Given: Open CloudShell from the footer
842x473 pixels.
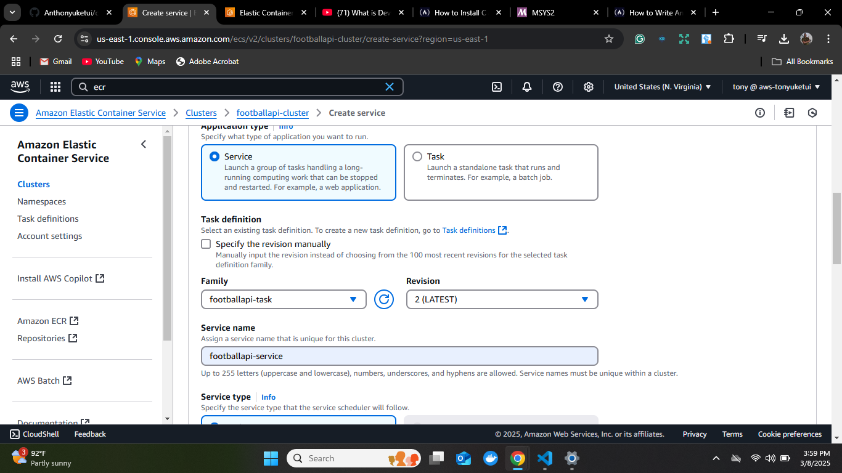Looking at the screenshot, I should coord(35,434).
